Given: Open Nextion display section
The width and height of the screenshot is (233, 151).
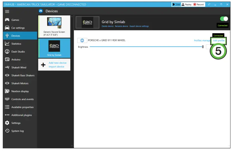Looking at the screenshot, I should pos(20,91).
